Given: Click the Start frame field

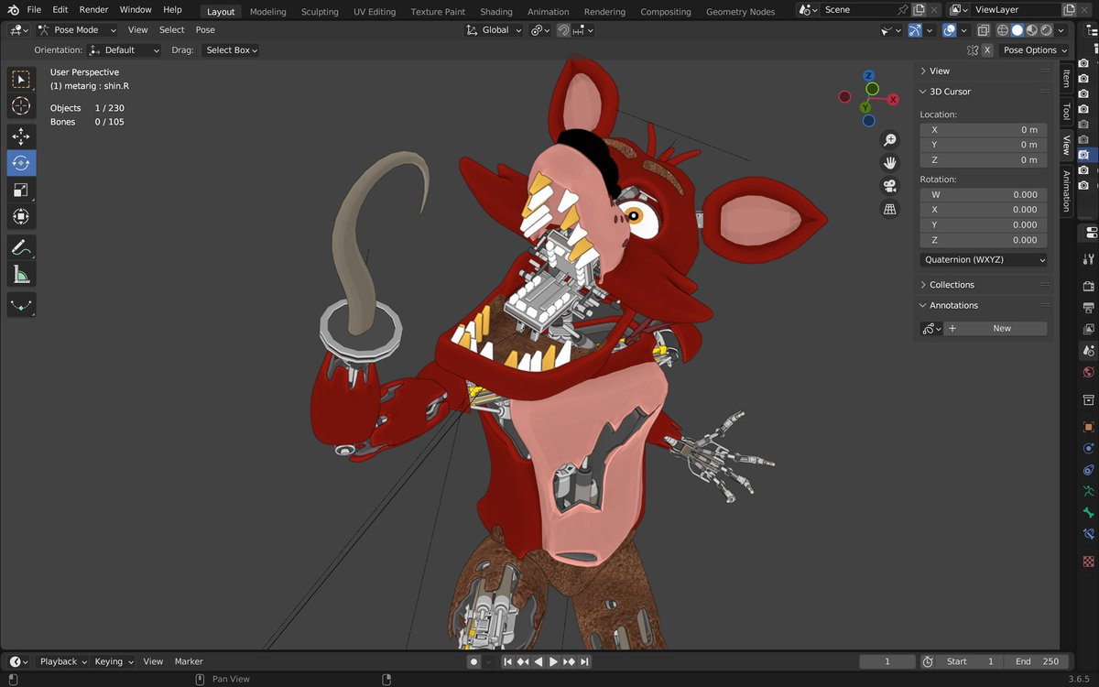Looking at the screenshot, I should pos(971,661).
